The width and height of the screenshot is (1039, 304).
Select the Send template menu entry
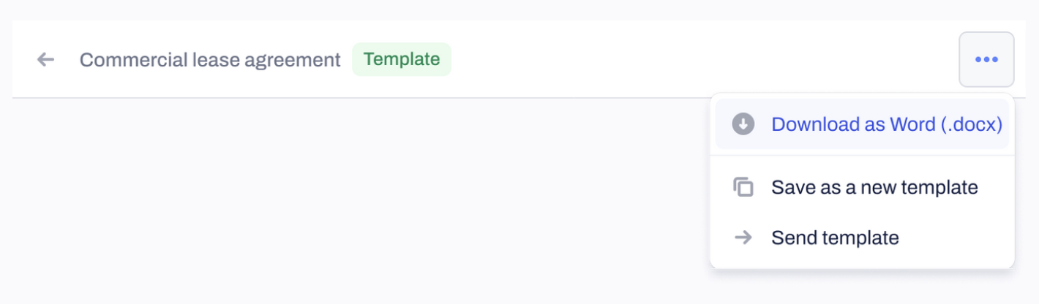(x=862, y=237)
